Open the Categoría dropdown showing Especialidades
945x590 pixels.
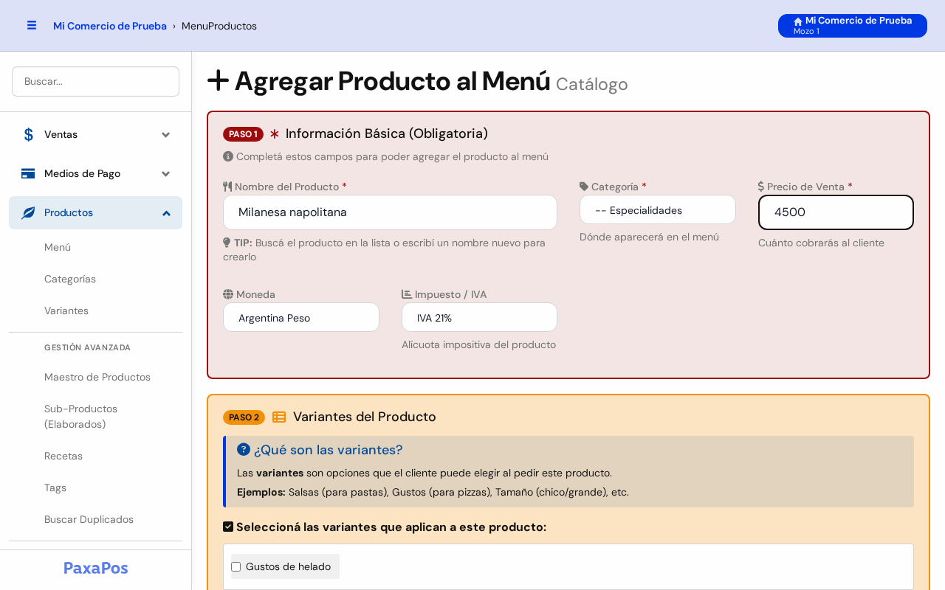coord(658,209)
